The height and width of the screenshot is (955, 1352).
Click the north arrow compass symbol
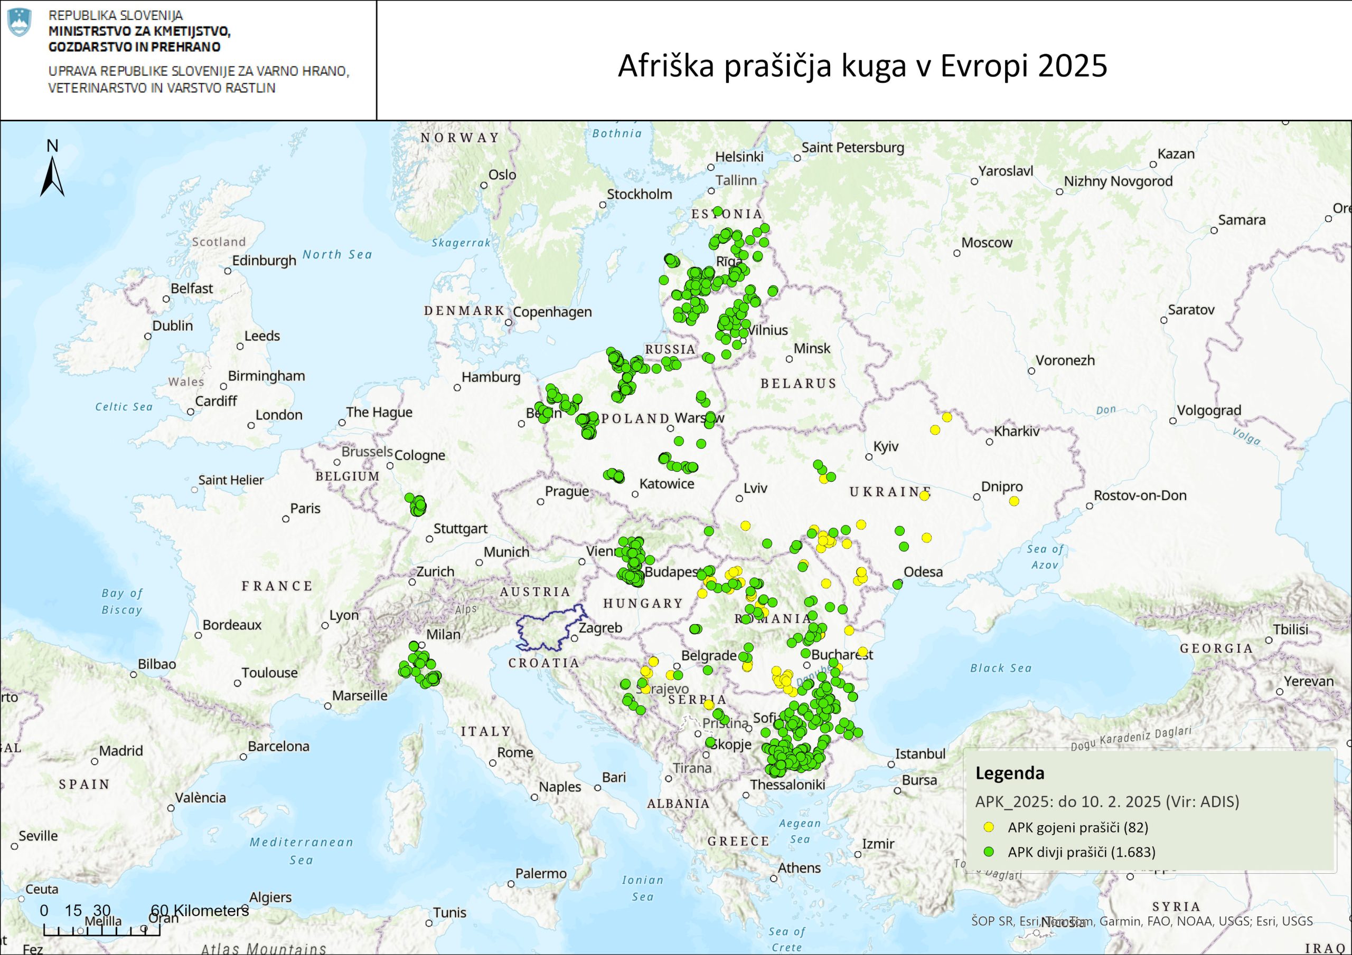click(52, 168)
